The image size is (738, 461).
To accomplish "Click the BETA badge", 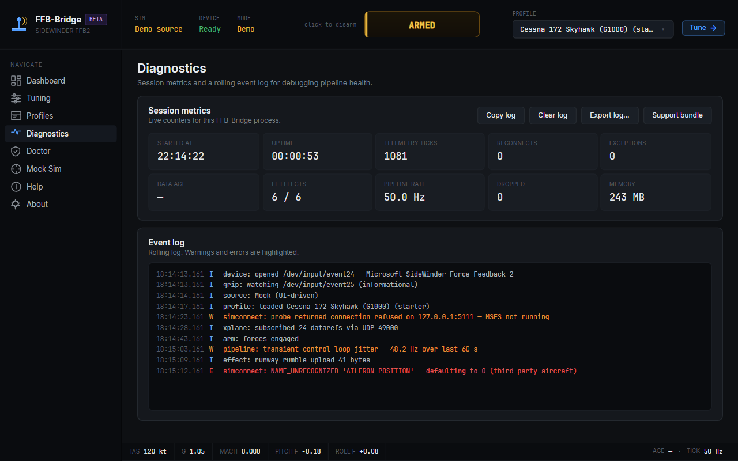I will point(96,19).
